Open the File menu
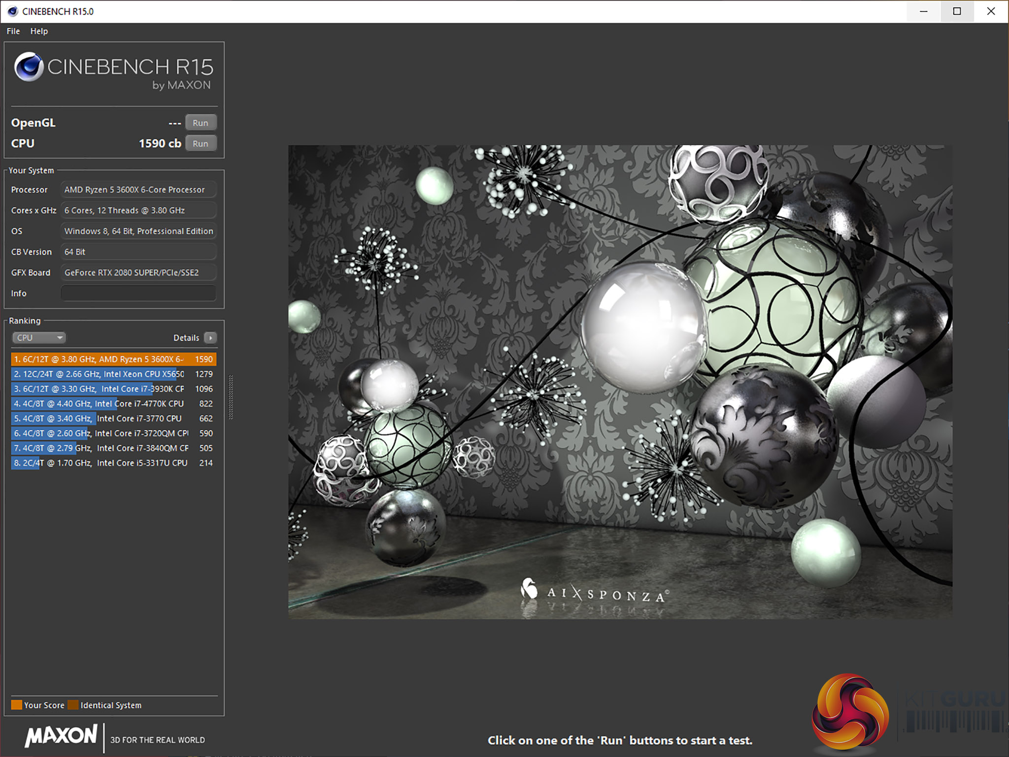The image size is (1009, 757). tap(13, 31)
